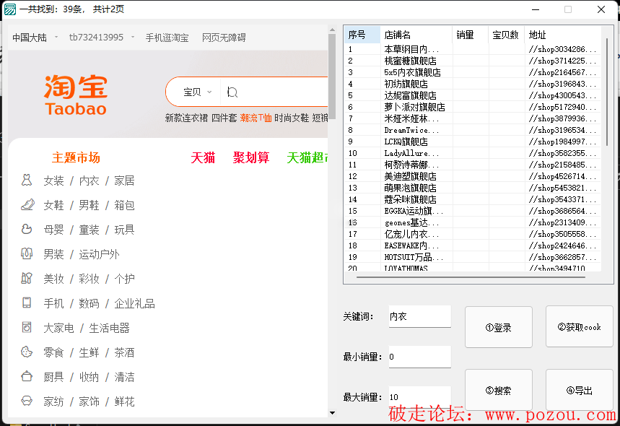
Task: Click the browser panel vertical scrollbar thumb
Action: 332,75
